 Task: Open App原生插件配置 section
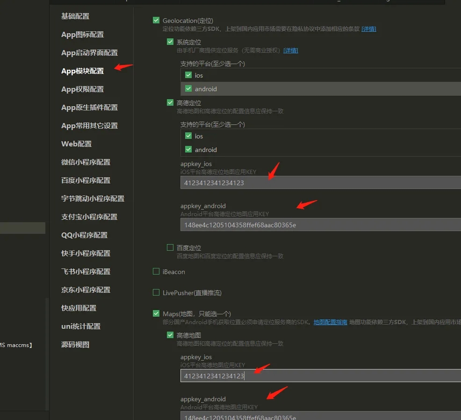point(89,108)
